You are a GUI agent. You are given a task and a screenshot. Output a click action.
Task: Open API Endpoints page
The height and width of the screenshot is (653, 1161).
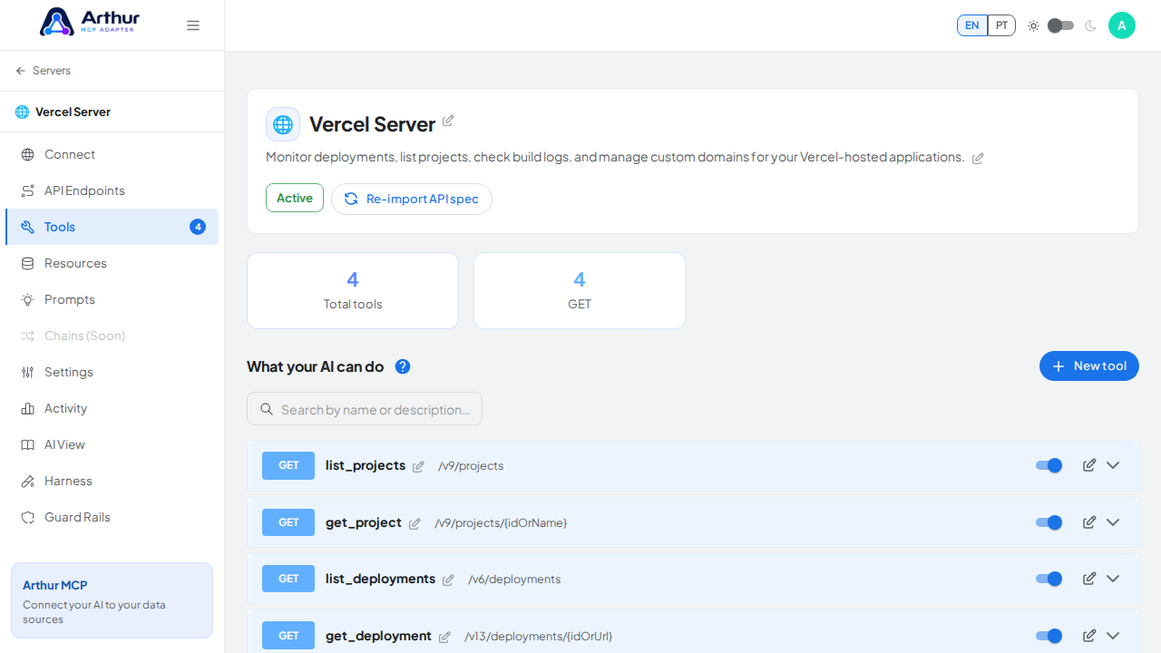tap(112, 190)
